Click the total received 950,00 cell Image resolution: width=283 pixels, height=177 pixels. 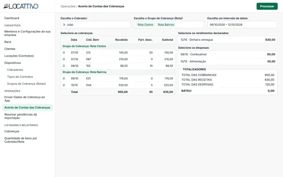(x=123, y=92)
